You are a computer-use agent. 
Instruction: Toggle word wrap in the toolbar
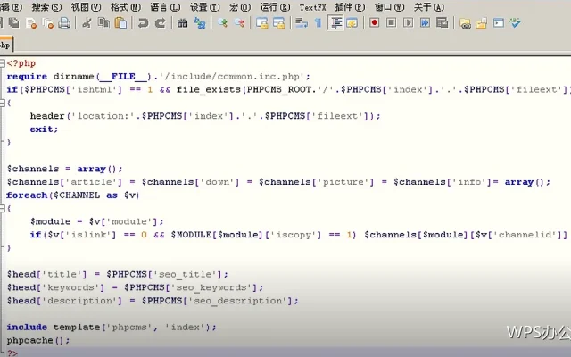302,23
